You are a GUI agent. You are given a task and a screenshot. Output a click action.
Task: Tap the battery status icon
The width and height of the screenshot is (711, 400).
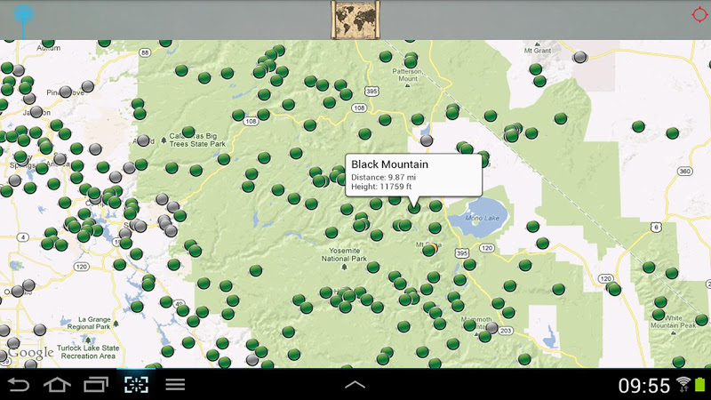click(700, 384)
